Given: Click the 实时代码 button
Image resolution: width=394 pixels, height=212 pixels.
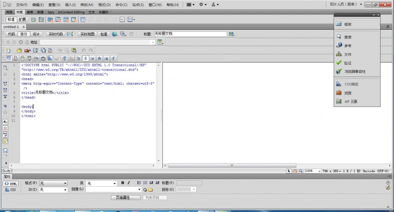Looking at the screenshot, I should (x=55, y=34).
